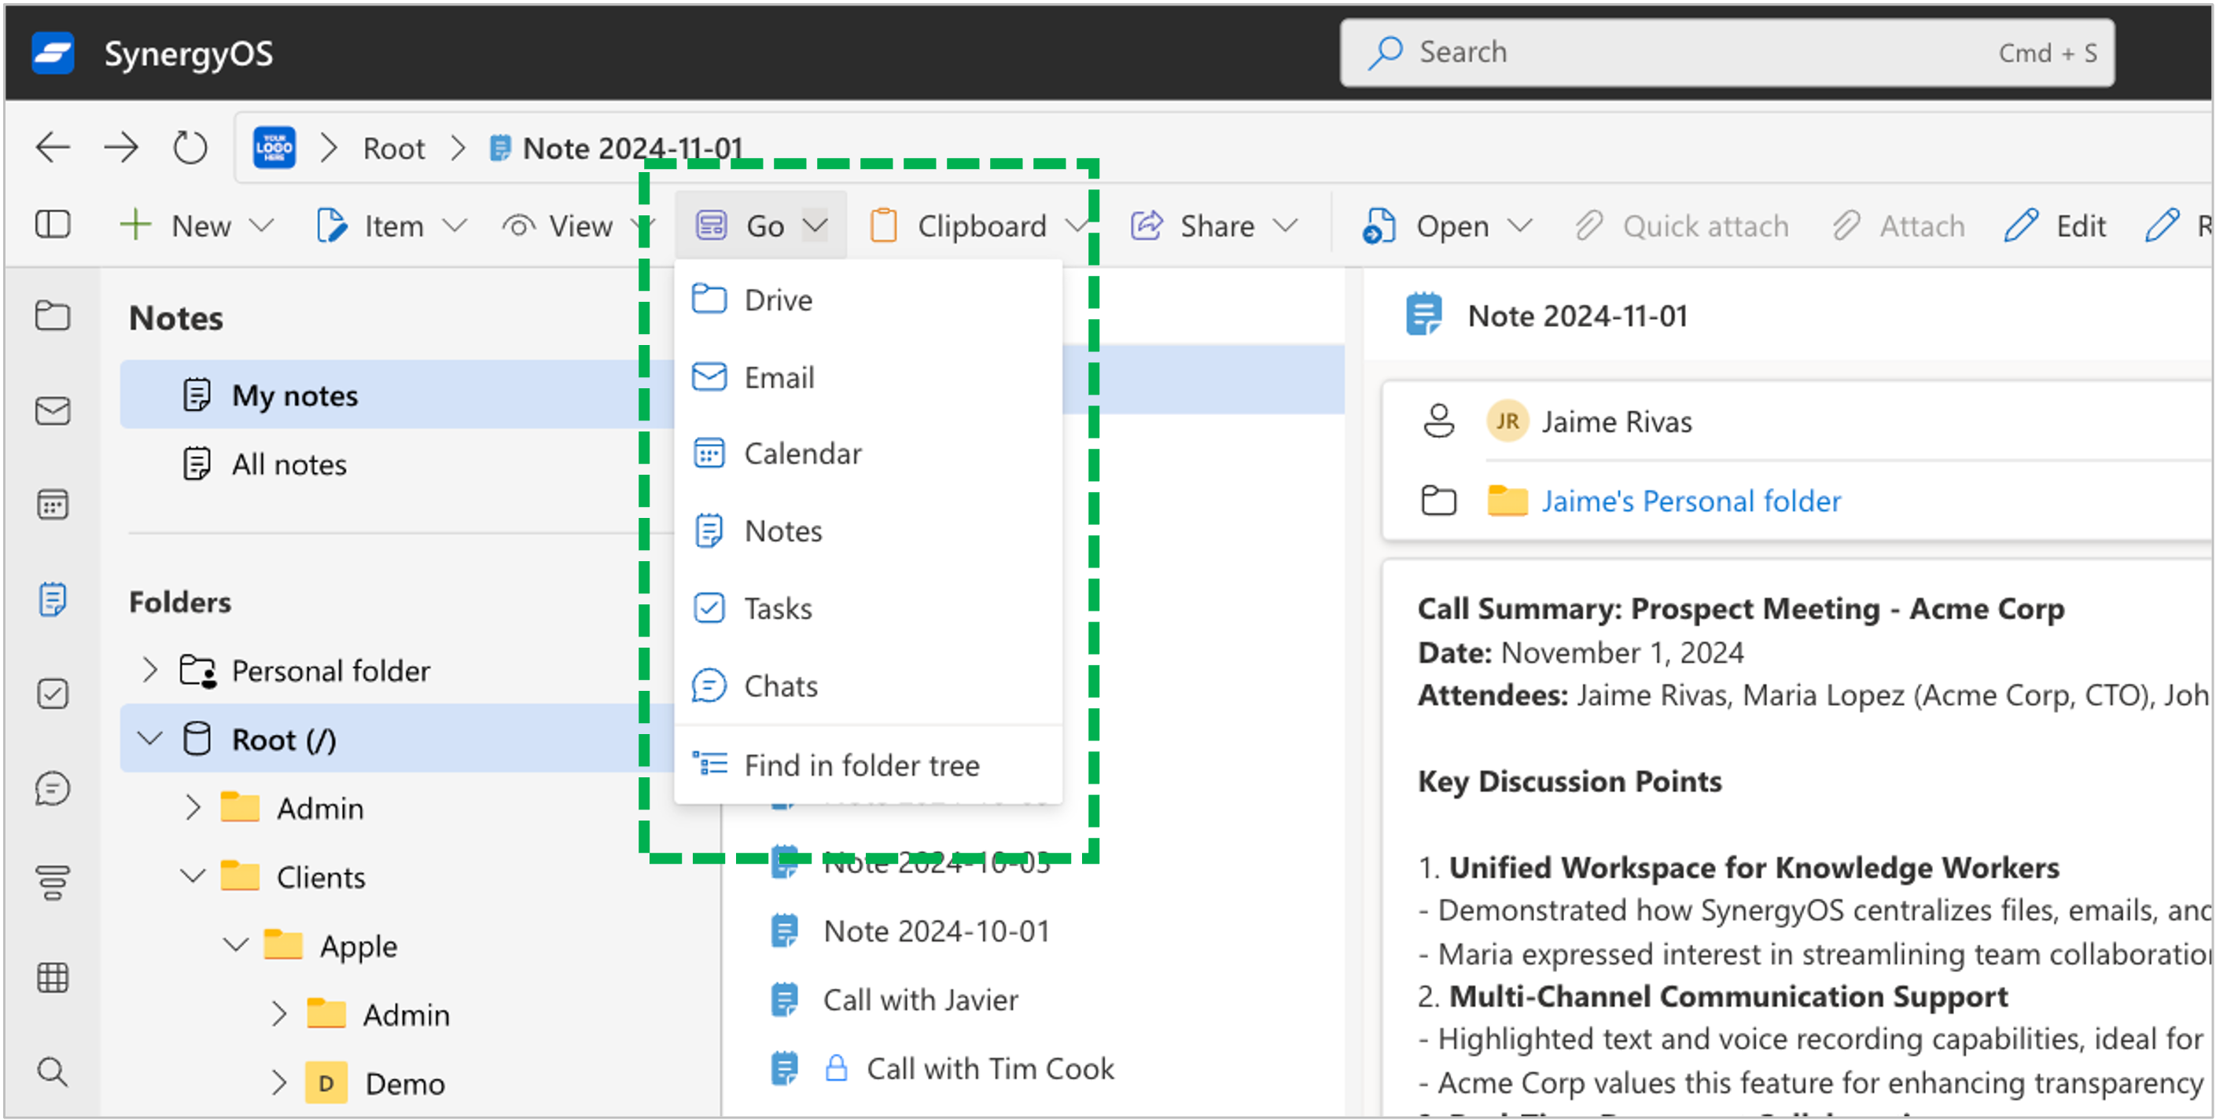Select Personal folder in tree
2216x1120 pixels.
pos(330,670)
